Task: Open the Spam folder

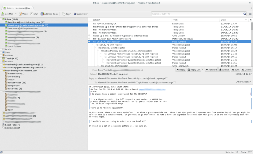Action: (10, 110)
